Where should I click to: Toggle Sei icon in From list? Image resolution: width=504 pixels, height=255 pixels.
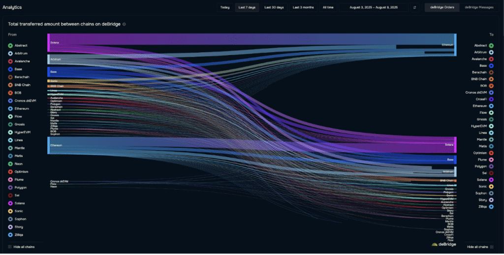[x=10, y=195]
